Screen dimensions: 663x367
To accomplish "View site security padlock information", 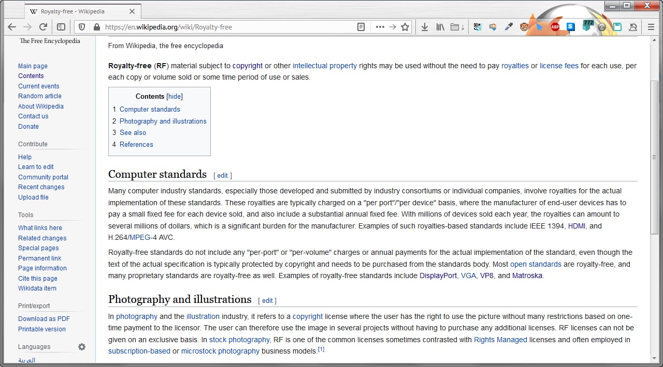I will click(x=96, y=27).
